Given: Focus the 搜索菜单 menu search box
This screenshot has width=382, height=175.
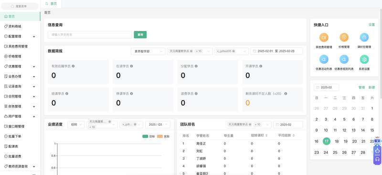Looking at the screenshot, I should pos(20,6).
